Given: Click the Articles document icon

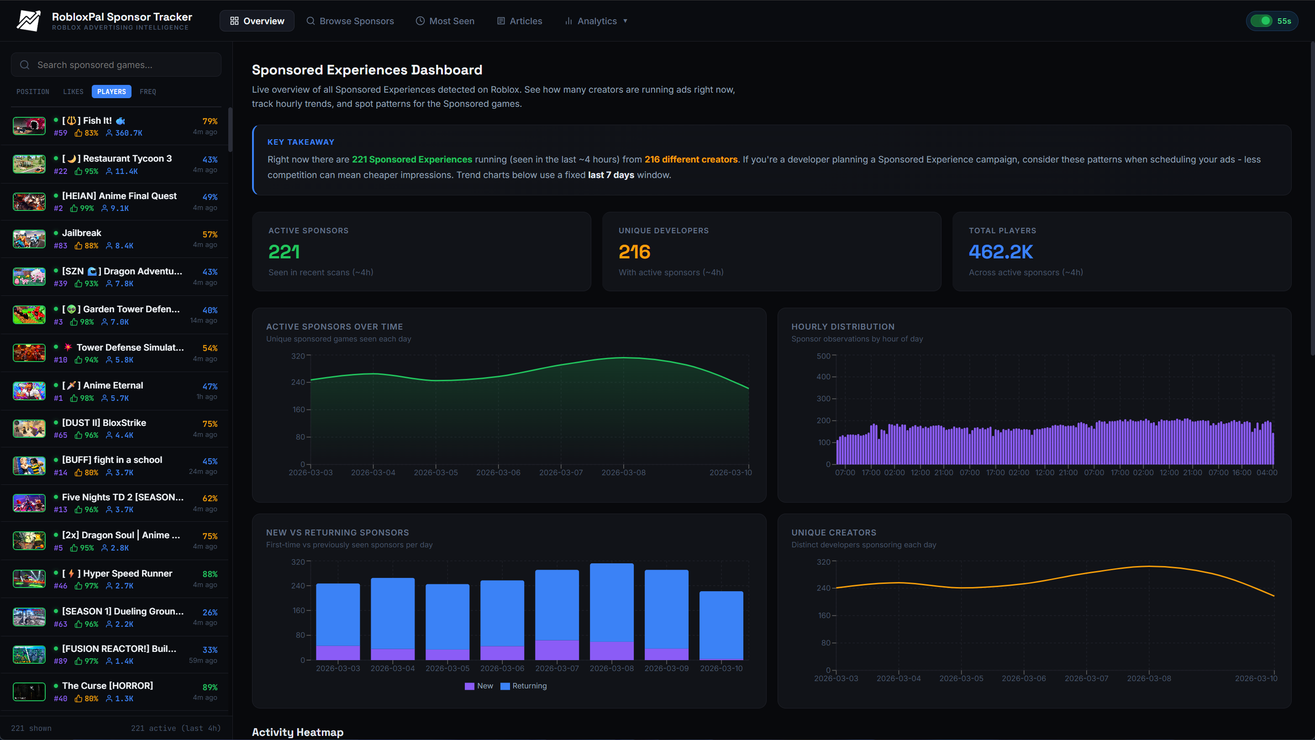Looking at the screenshot, I should [x=501, y=21].
